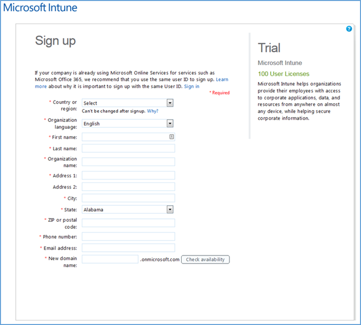Screen dimensions: 361x325
Task: Follow the Learn more link
Action: (222, 80)
